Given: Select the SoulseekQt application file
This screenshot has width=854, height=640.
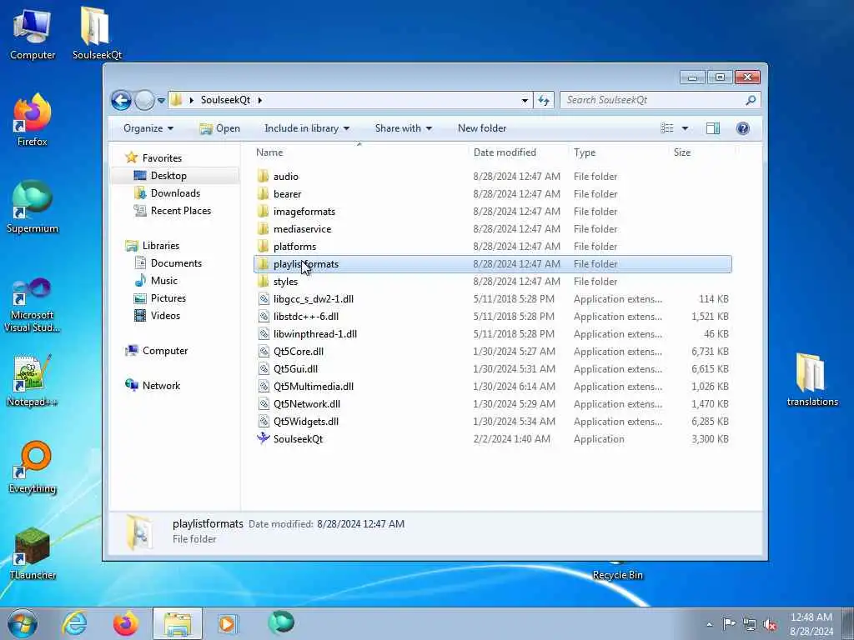Looking at the screenshot, I should (x=492, y=438).
